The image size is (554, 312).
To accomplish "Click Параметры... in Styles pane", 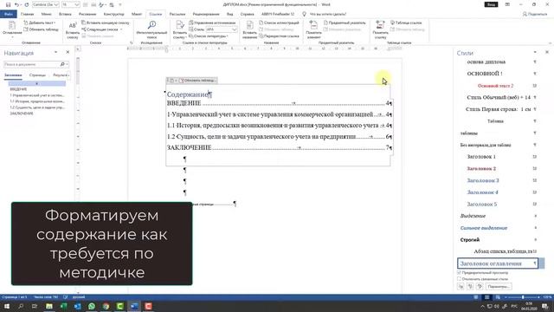I will 499,286.
